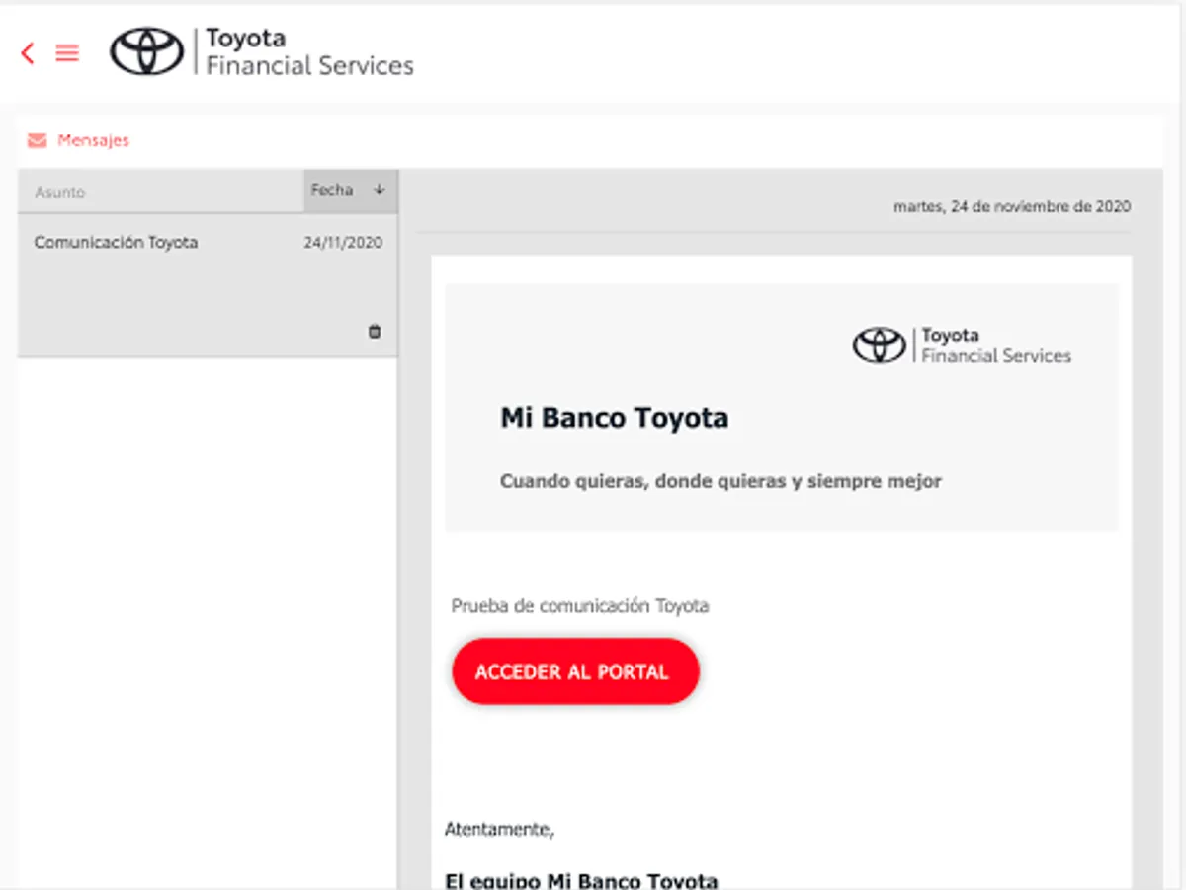
Task: Click the Prueba de comunicación Toyota text
Action: point(580,605)
